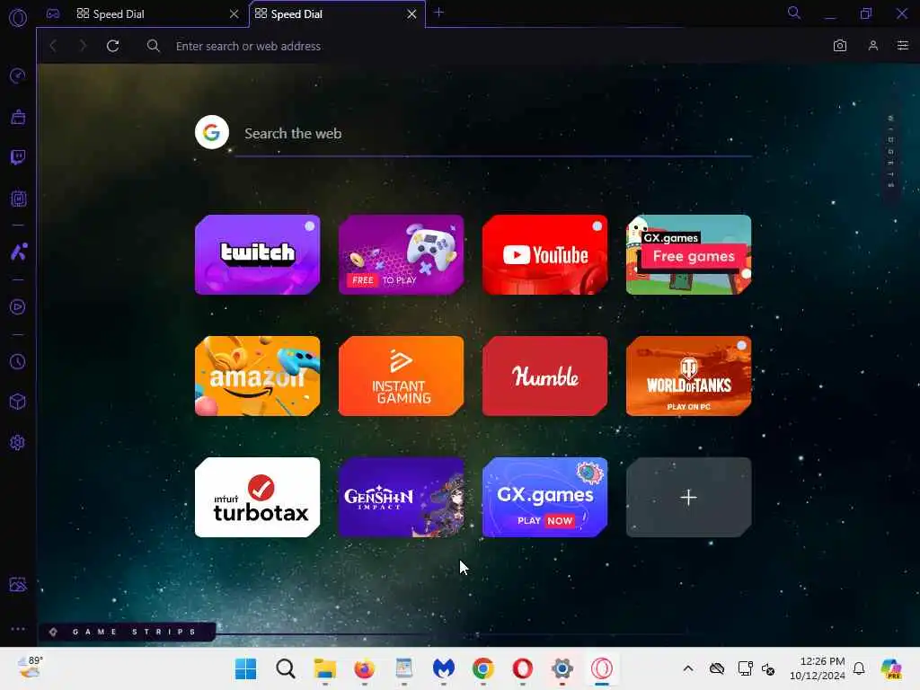Open clock showing 12:26 PM
Screen dimensions: 920x690
(818, 668)
